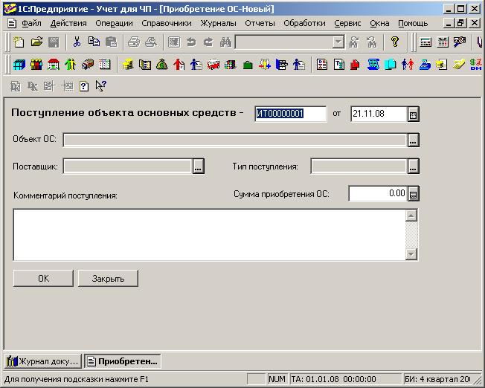
Task: Open the Поставщик selection button
Action: pyautogui.click(x=199, y=166)
